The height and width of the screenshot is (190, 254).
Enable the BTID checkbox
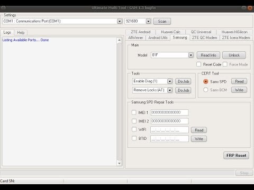click(134, 138)
